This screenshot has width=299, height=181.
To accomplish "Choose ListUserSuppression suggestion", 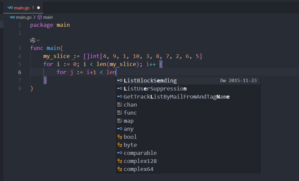I will click(x=188, y=88).
